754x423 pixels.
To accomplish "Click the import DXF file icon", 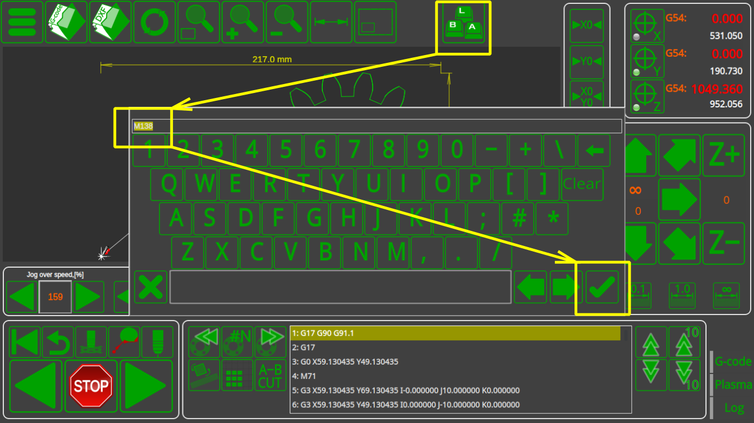I will coord(110,22).
